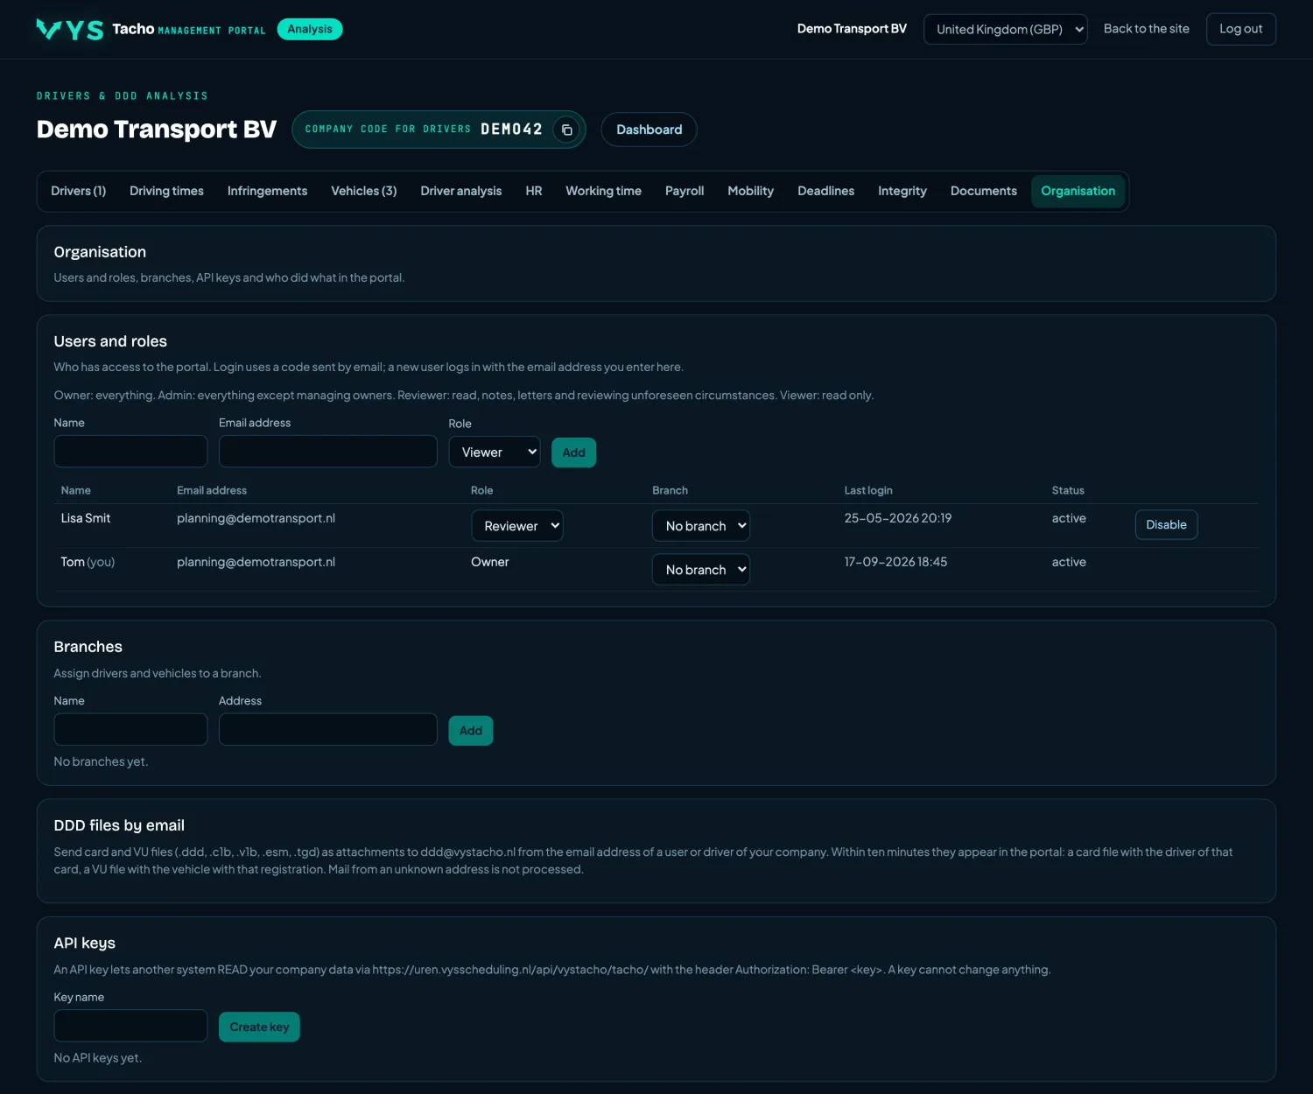
Task: Add the new branch
Action: pyautogui.click(x=471, y=731)
